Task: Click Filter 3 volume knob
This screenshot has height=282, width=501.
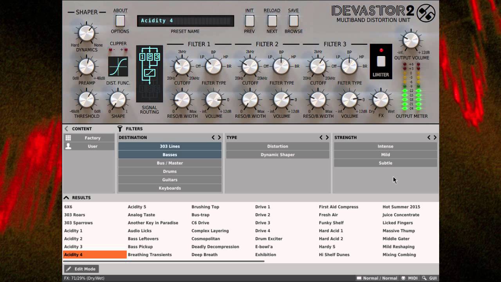Action: (350, 100)
